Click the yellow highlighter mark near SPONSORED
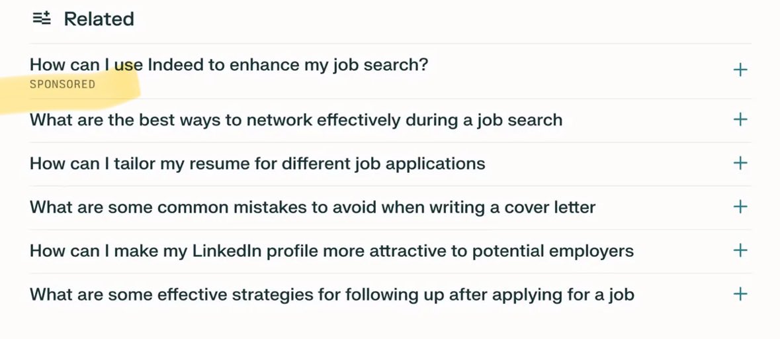Image resolution: width=780 pixels, height=339 pixels. click(119, 93)
